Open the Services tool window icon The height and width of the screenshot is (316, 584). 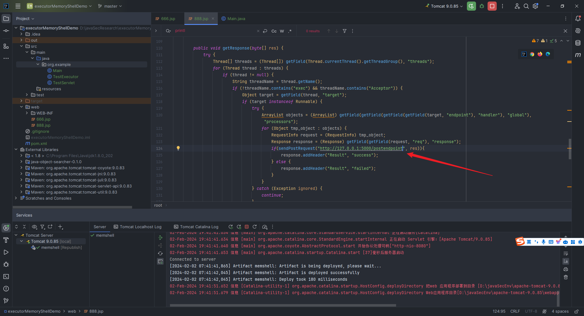coord(6,228)
